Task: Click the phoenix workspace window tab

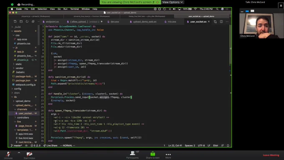Action: point(35,16)
